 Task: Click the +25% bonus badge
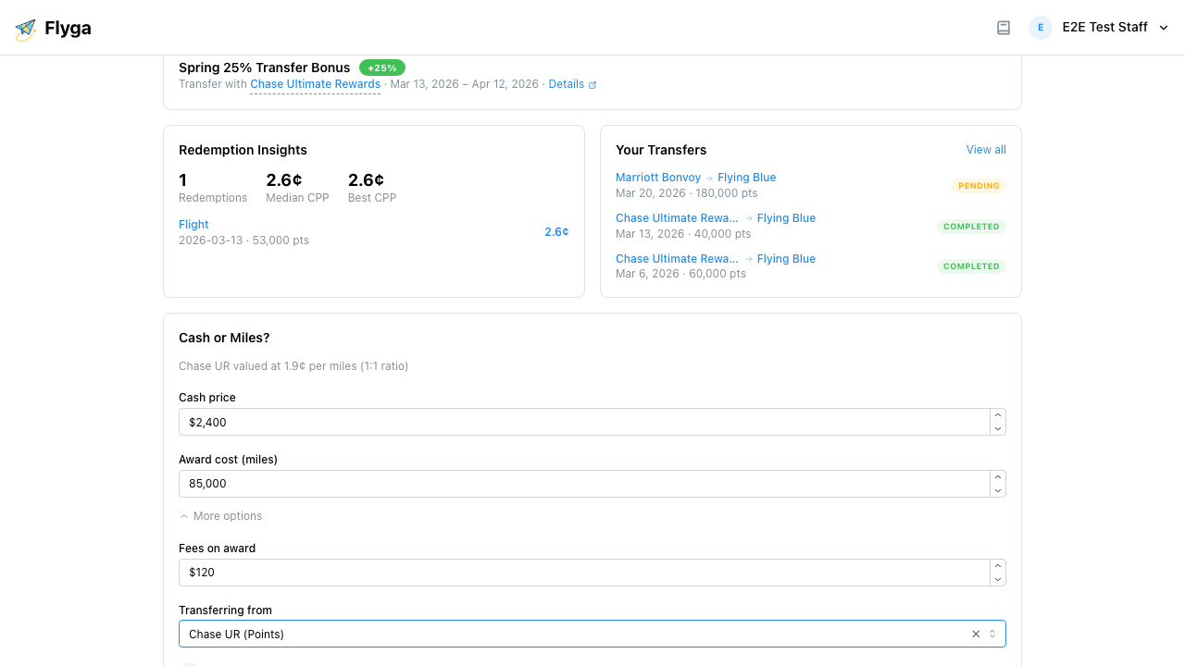coord(382,68)
